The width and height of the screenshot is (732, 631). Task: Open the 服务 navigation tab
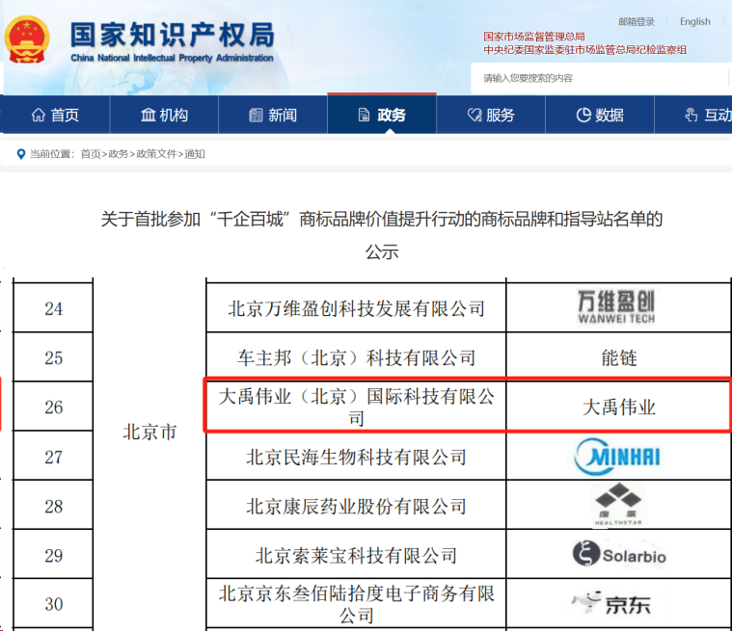tap(491, 115)
